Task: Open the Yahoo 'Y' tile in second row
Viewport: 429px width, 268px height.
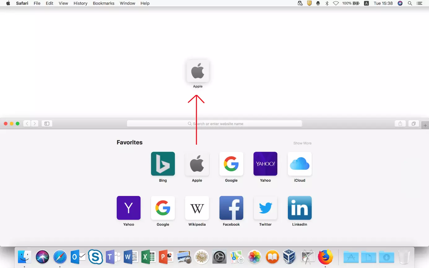Action: (x=128, y=208)
